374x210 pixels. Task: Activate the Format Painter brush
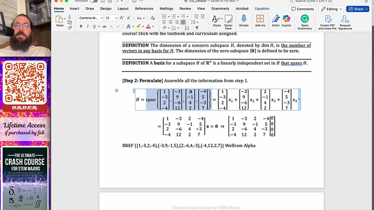point(69,28)
